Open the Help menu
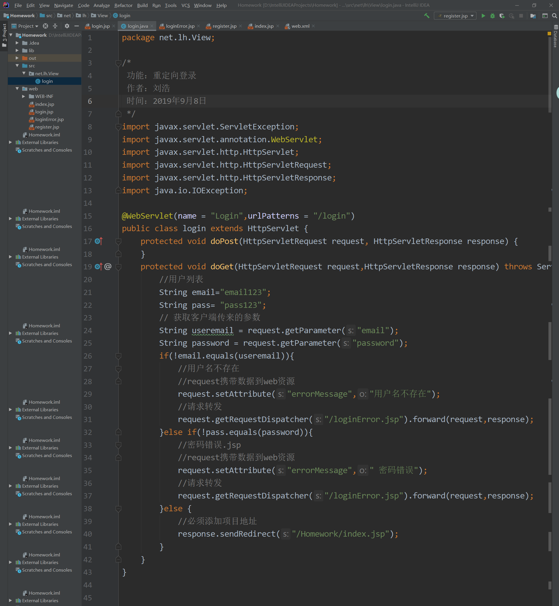This screenshot has height=606, width=559. point(222,5)
